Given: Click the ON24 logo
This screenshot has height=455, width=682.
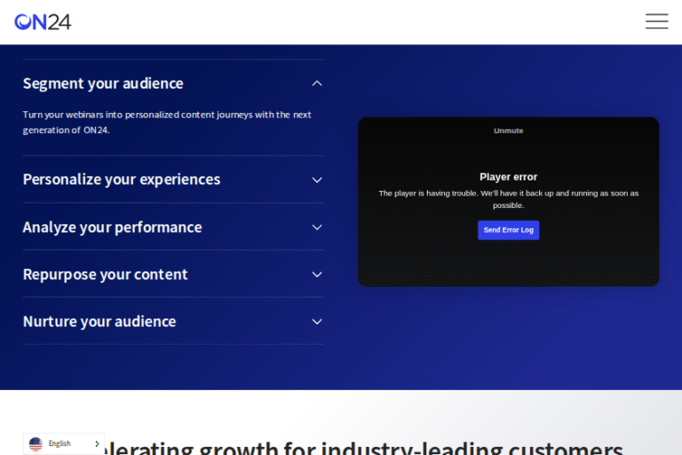Looking at the screenshot, I should (x=43, y=21).
